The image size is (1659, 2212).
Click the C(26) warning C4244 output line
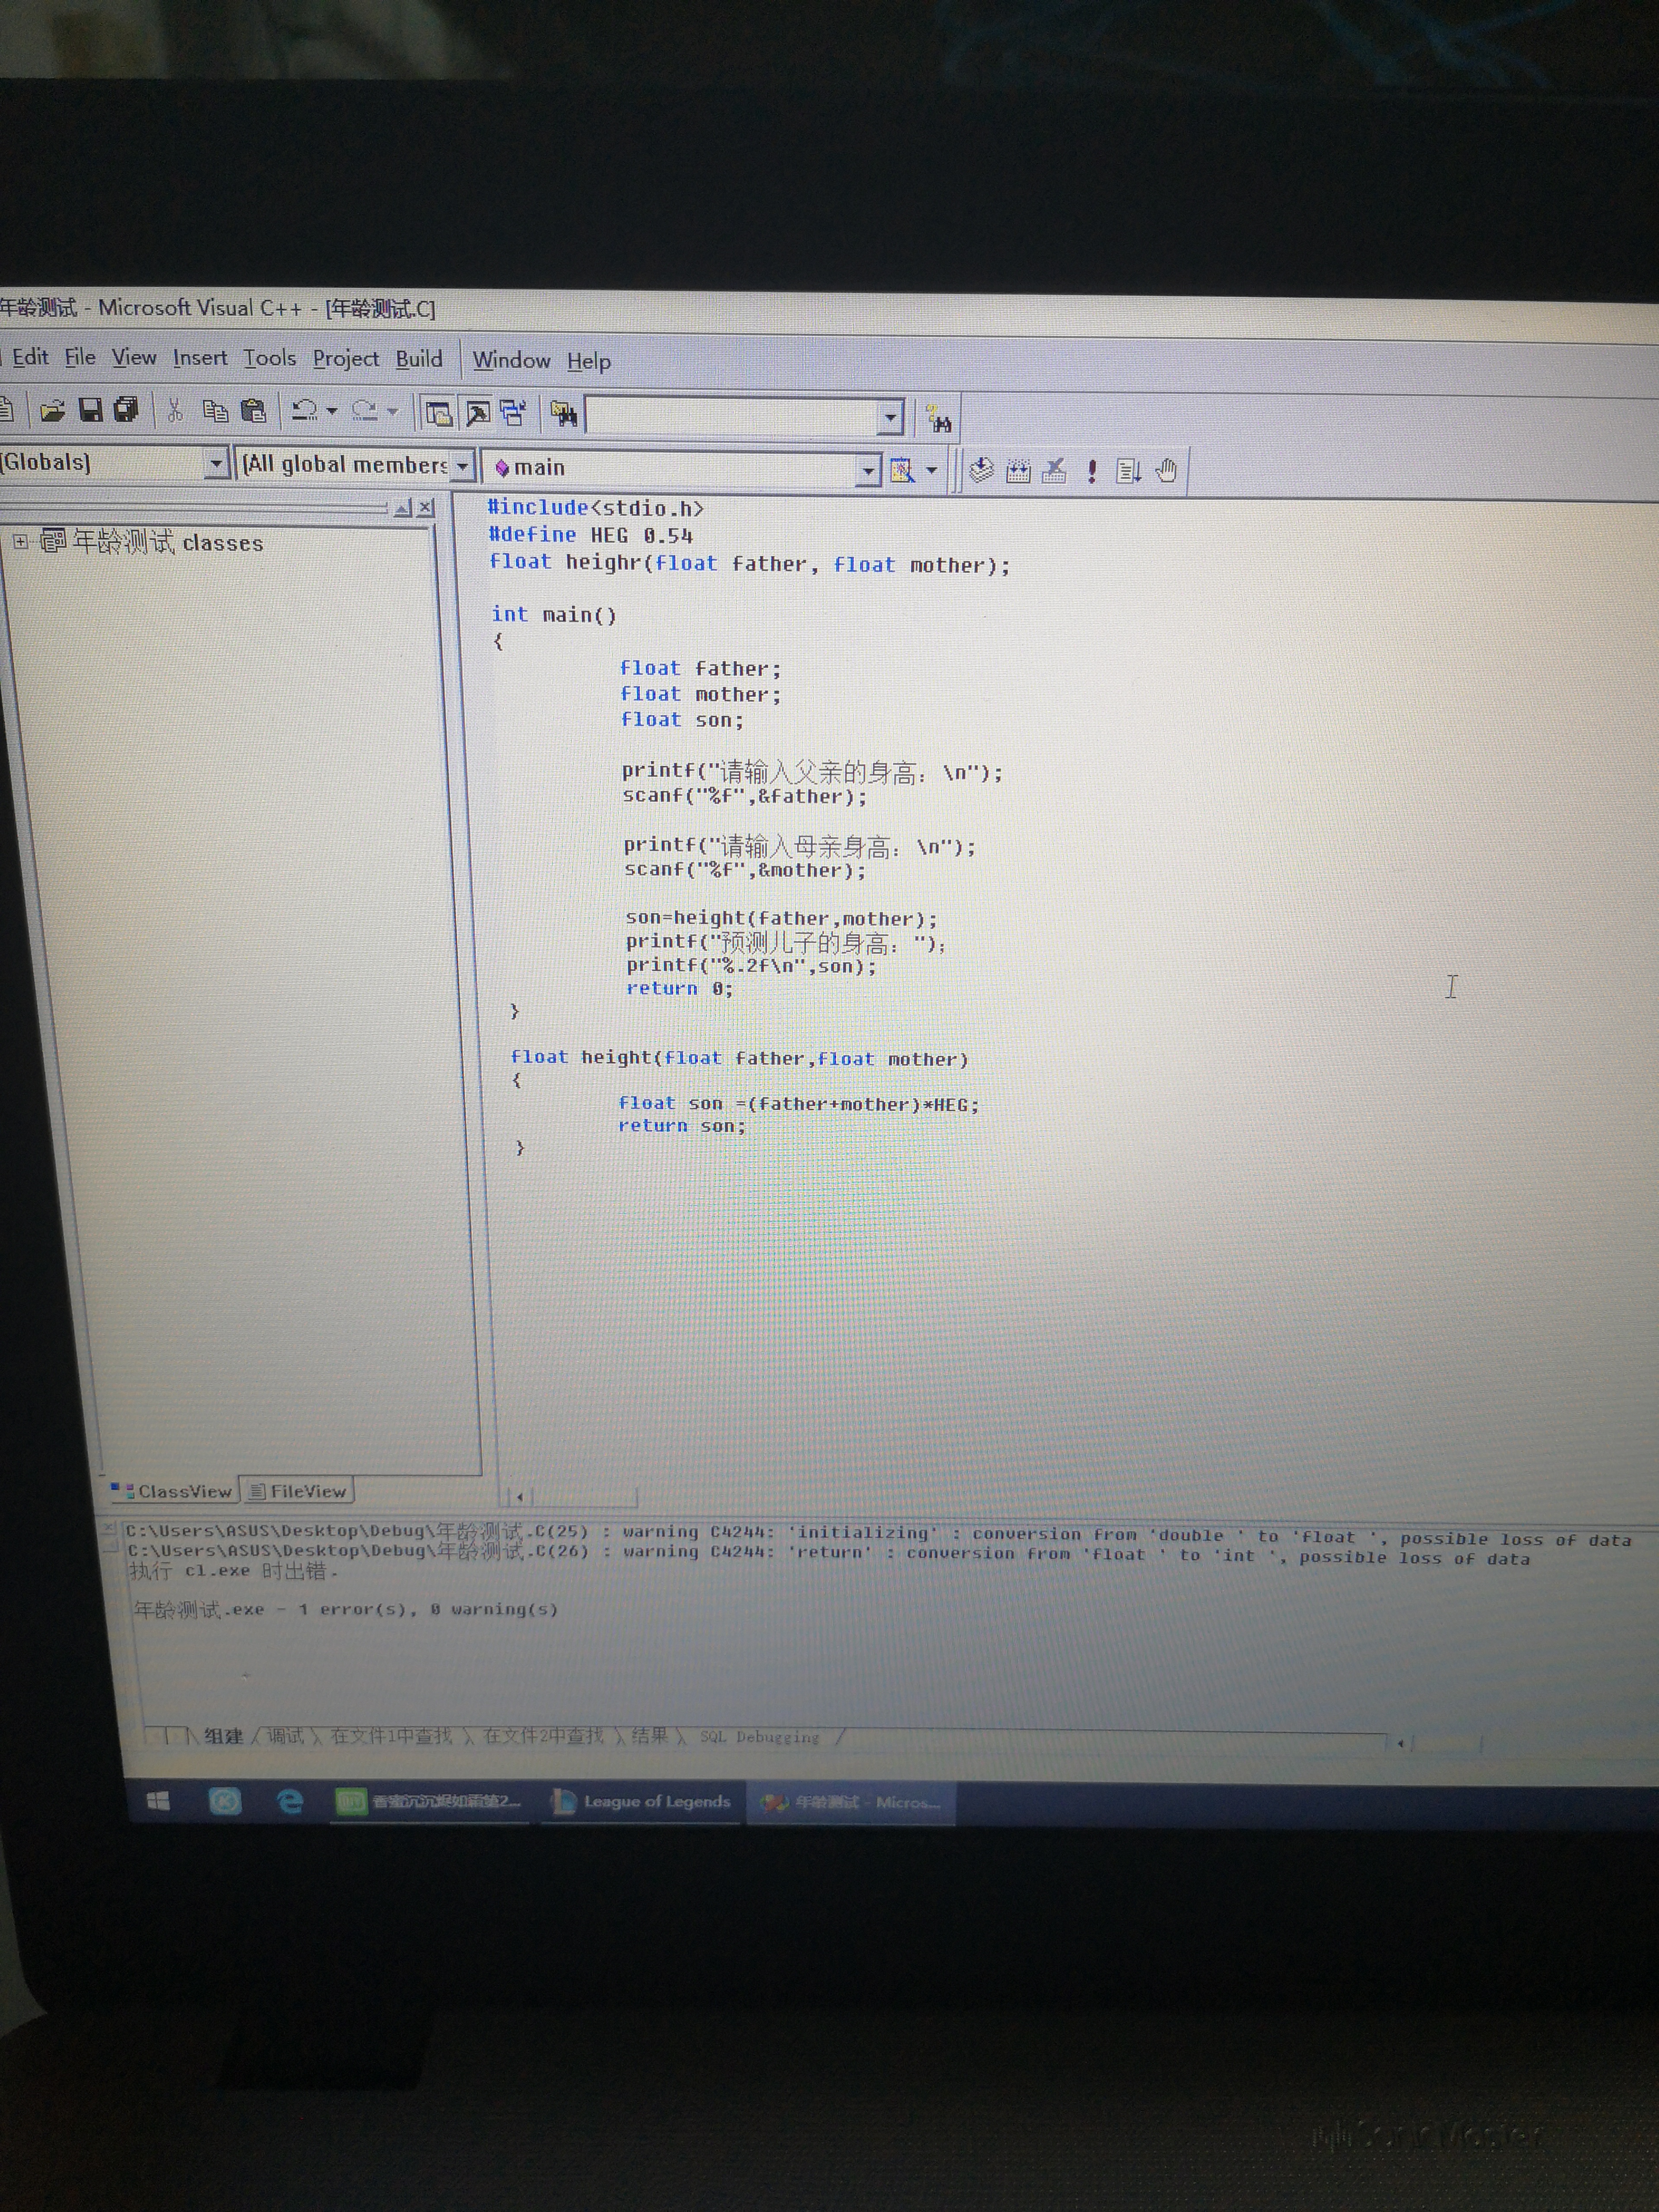tap(828, 1554)
